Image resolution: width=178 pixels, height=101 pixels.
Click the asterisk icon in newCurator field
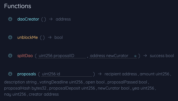[135, 56]
